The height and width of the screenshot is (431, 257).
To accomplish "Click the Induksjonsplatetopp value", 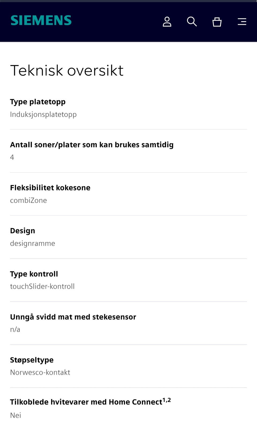I will pyautogui.click(x=43, y=114).
